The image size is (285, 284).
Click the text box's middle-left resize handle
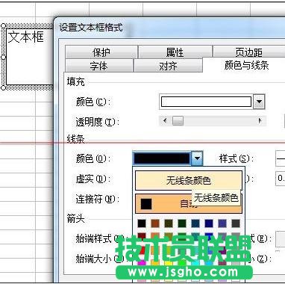pyautogui.click(x=4, y=57)
